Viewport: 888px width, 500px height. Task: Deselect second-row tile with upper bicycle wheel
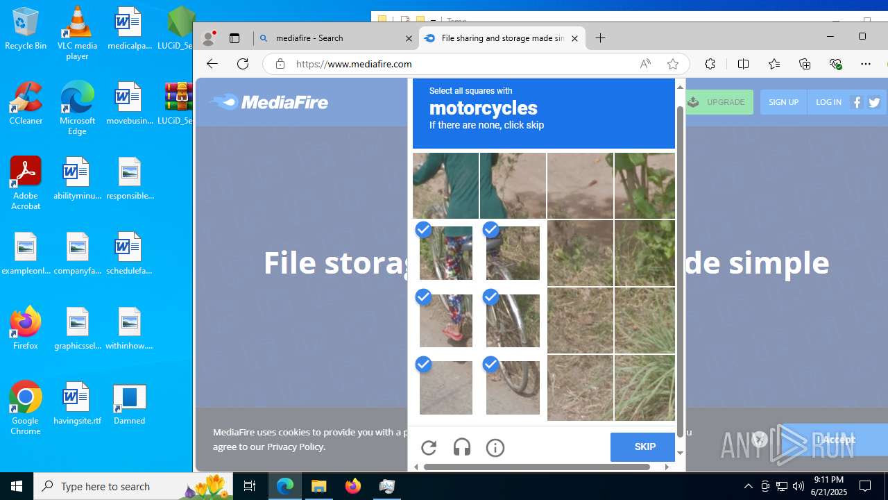coord(513,253)
